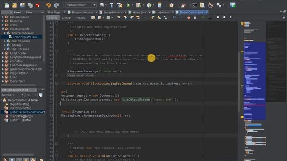The width and height of the screenshot is (287, 161).
Task: Switch to Design view
Action: pos(67,18)
